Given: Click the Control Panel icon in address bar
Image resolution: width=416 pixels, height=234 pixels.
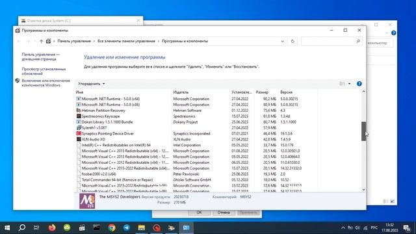Looking at the screenshot, I should point(48,41).
